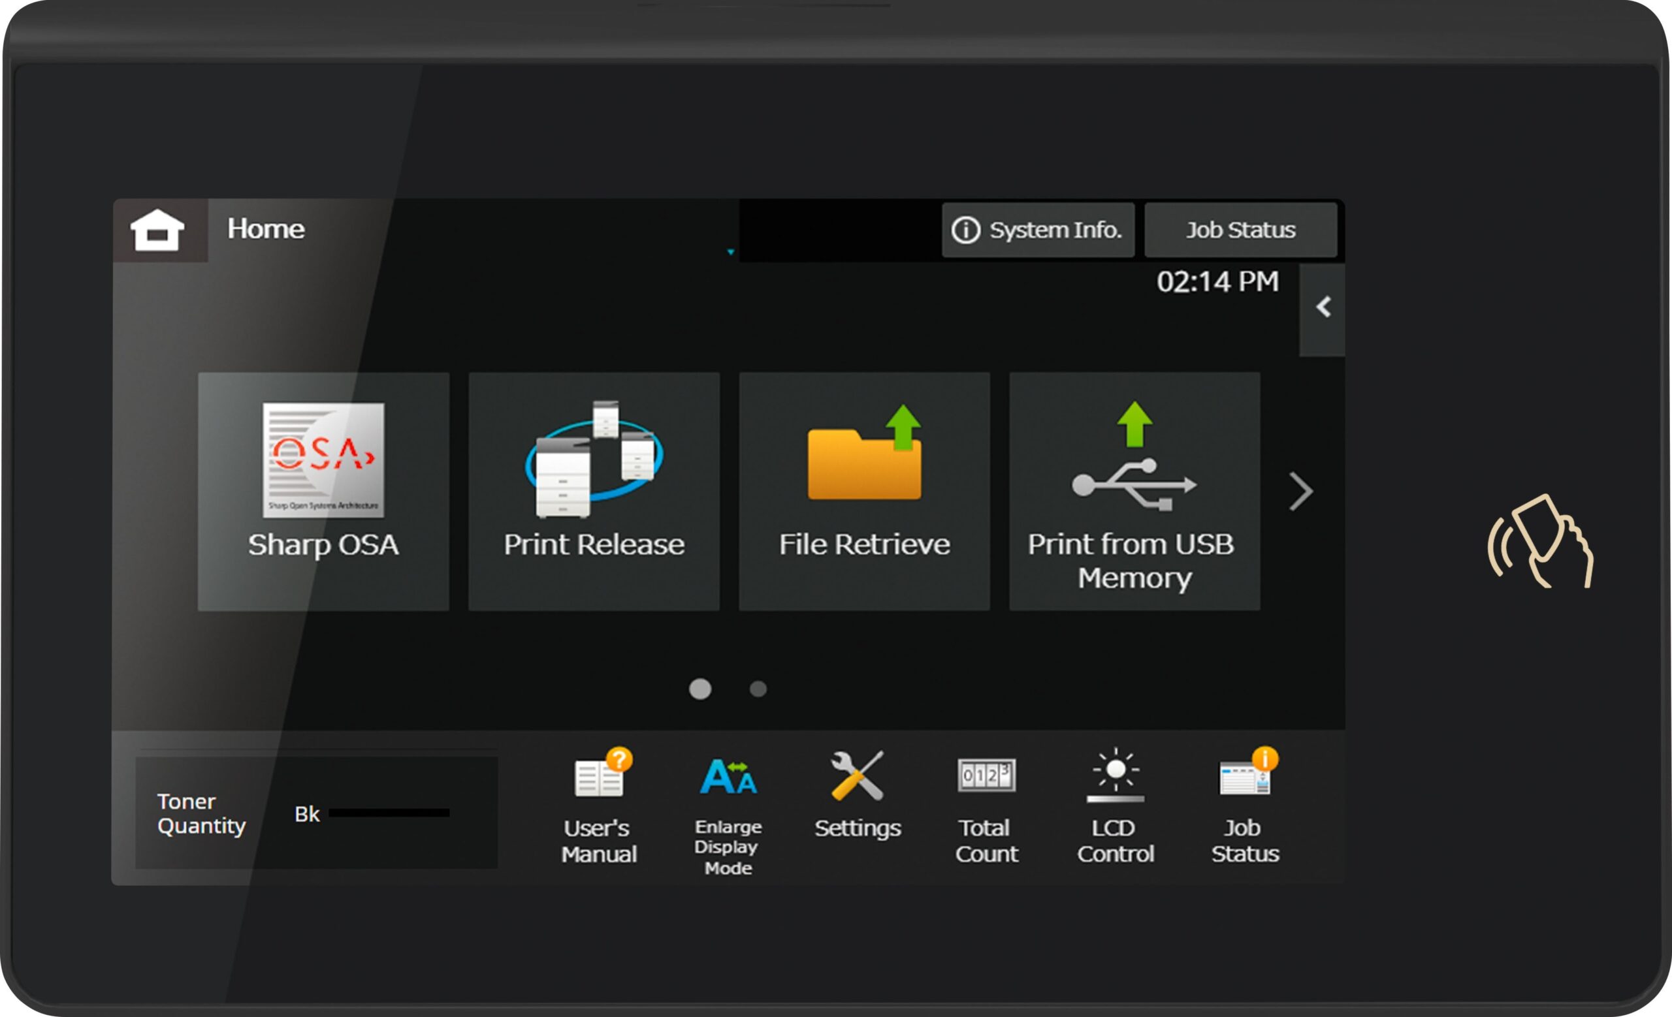Viewport: 1672px width, 1017px height.
Task: Select Print from USB Memory tile
Action: [x=1134, y=491]
